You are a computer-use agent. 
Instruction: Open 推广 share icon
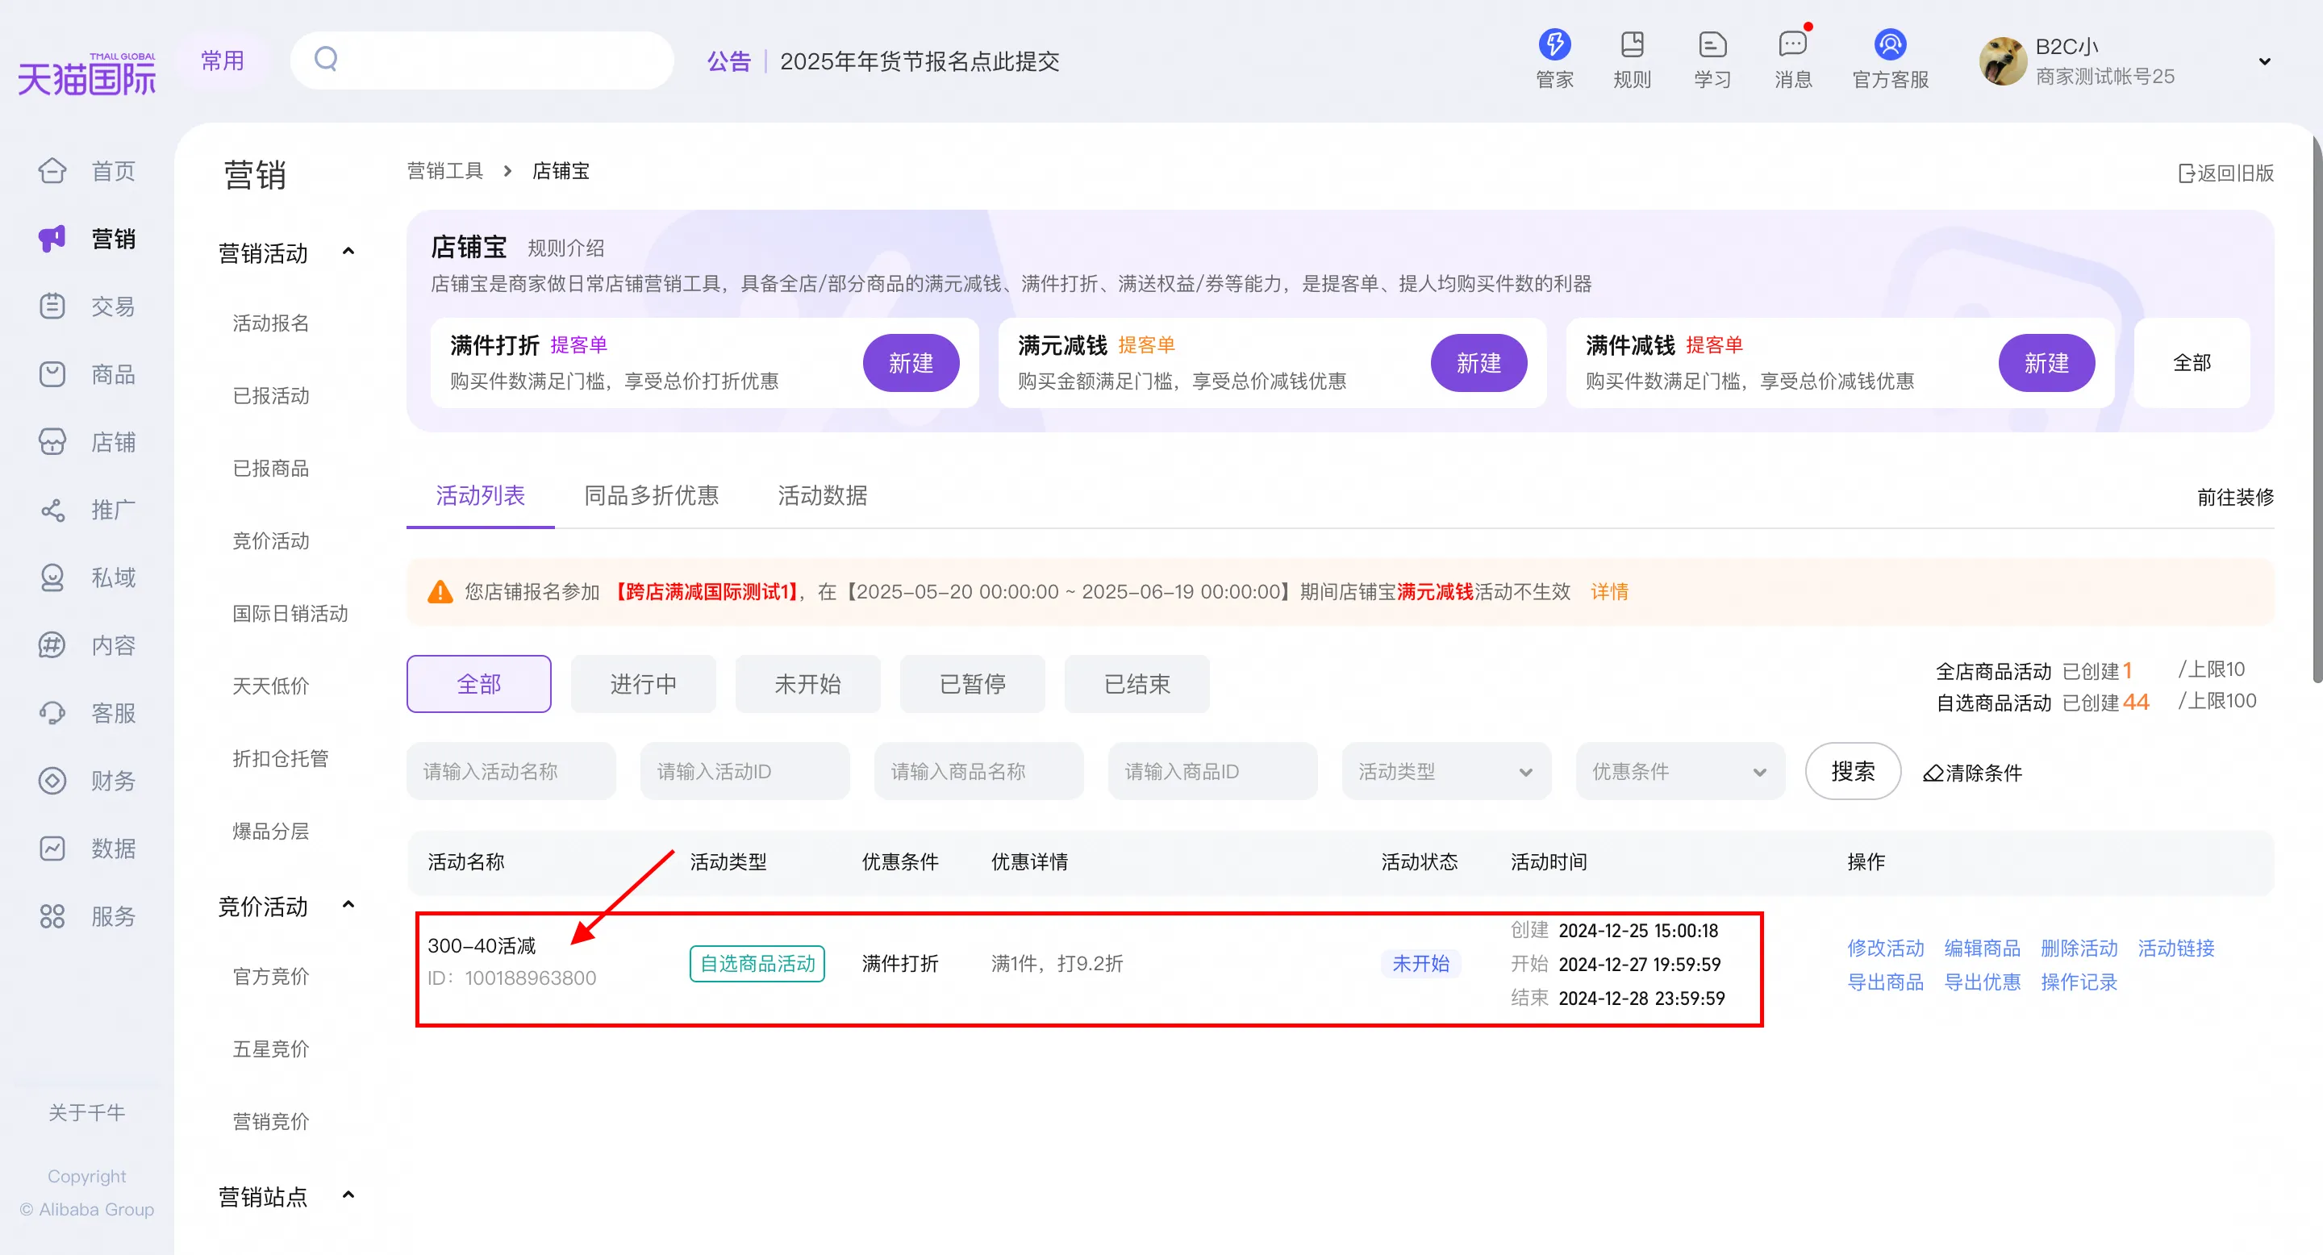(x=52, y=510)
